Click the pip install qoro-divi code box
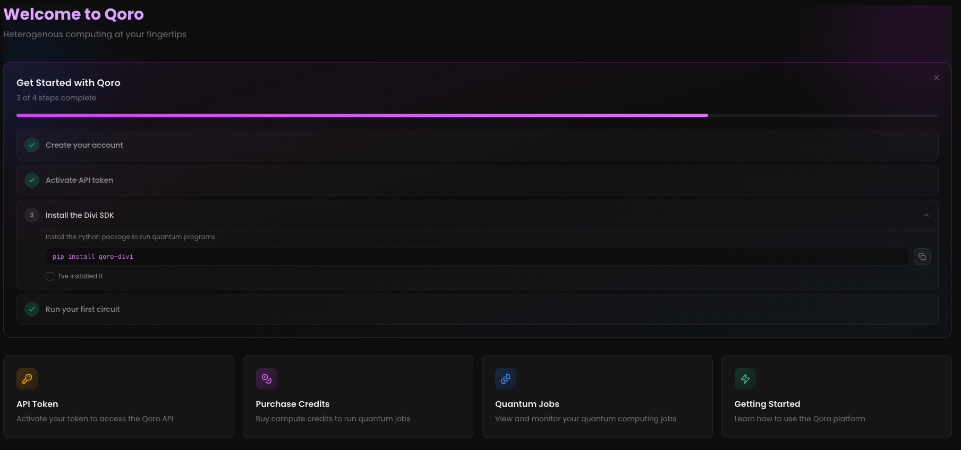 click(477, 257)
